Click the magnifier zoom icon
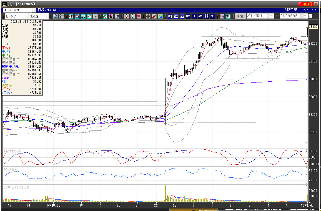Image resolution: width=321 pixels, height=211 pixels. [x=56, y=16]
